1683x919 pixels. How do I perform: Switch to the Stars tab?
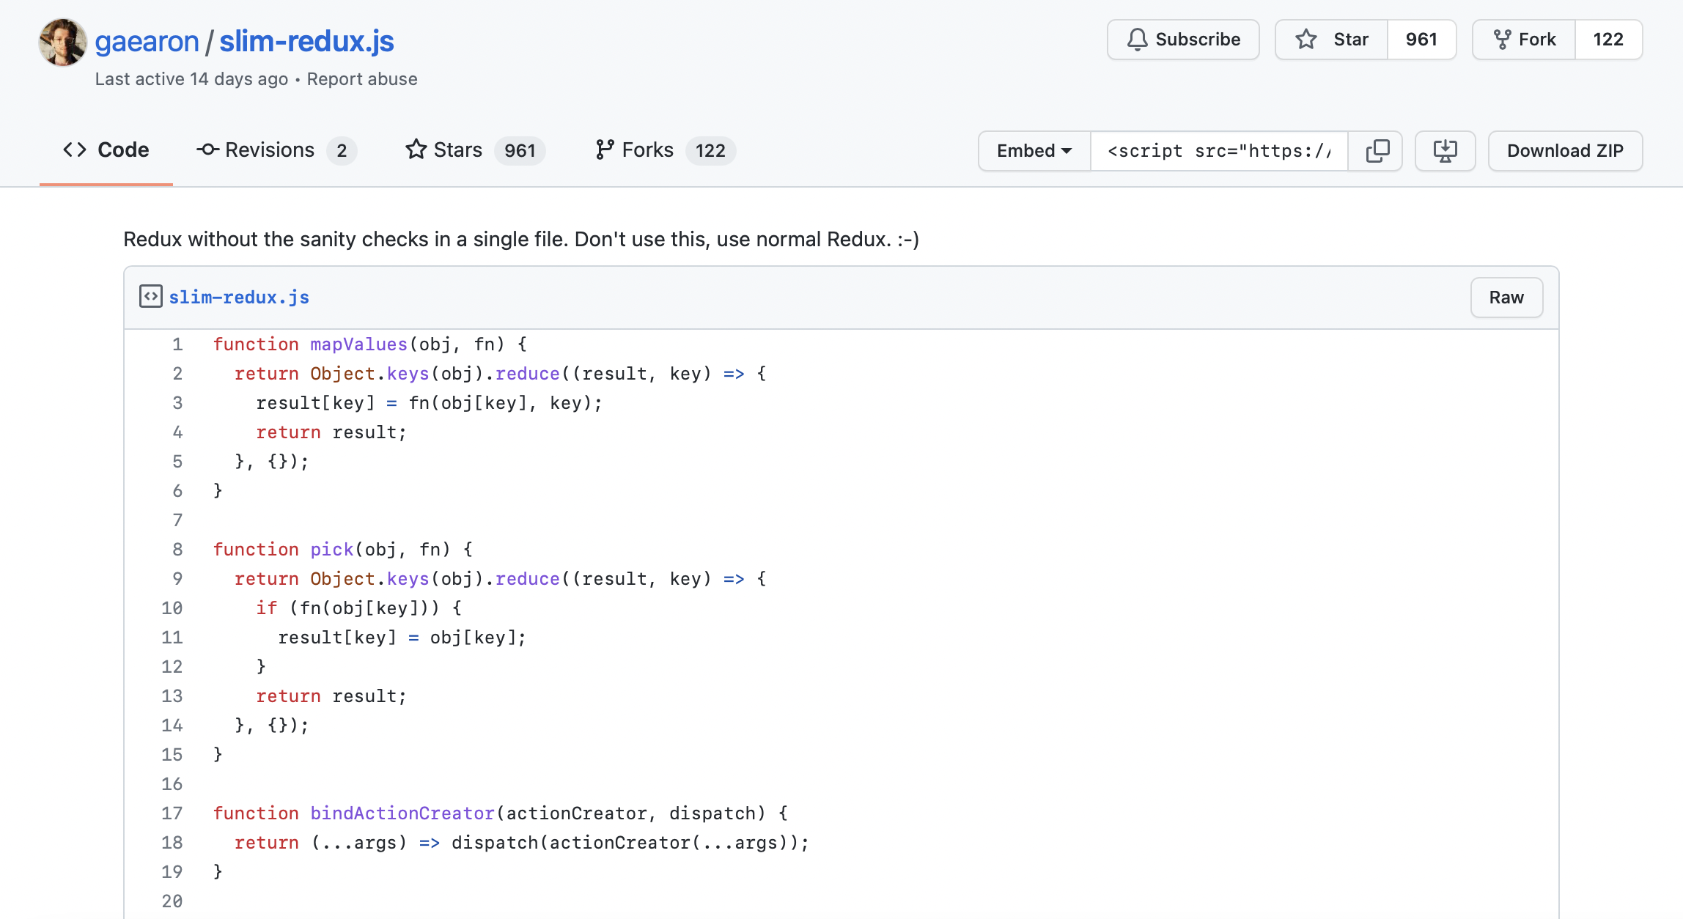tap(475, 150)
